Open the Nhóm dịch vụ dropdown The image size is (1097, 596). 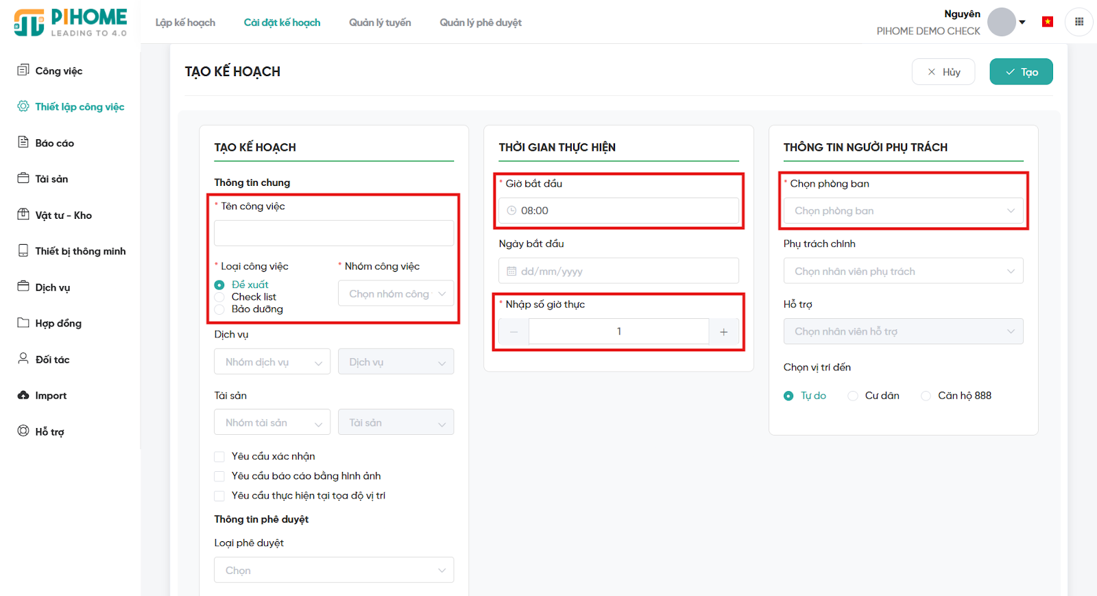[x=272, y=362]
